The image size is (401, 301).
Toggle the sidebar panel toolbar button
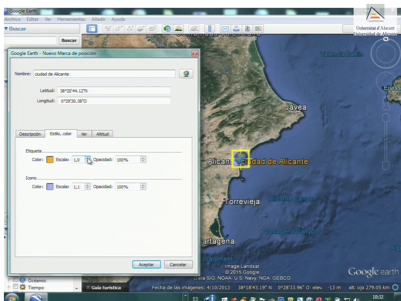click(92, 29)
